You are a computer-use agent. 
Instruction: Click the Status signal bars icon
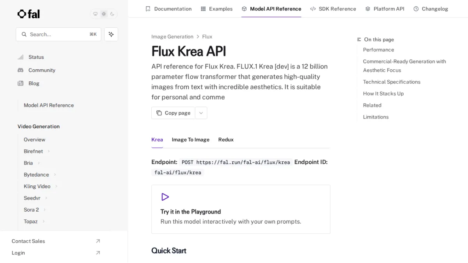21,57
